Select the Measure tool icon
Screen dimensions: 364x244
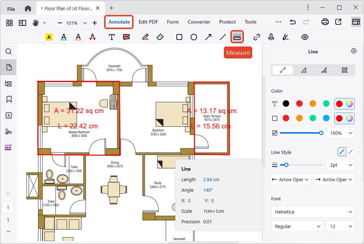pos(237,37)
